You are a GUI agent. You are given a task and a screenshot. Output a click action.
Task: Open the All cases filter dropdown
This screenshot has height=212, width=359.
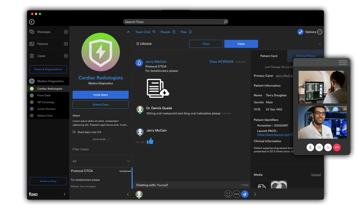coord(101,161)
